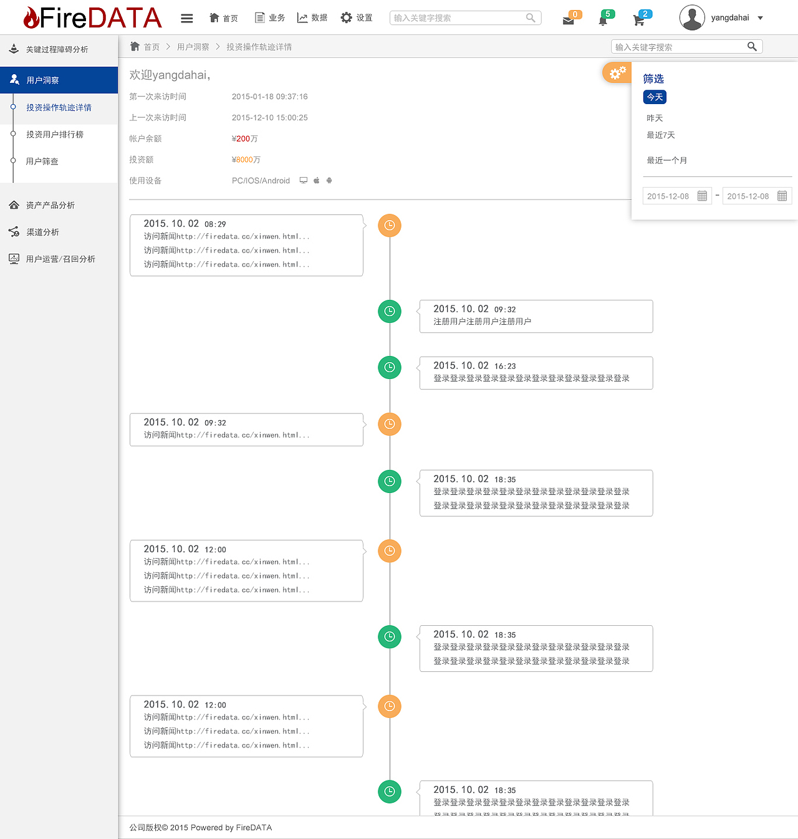Click the PC monitor device icon
The height and width of the screenshot is (839, 798).
(x=304, y=180)
